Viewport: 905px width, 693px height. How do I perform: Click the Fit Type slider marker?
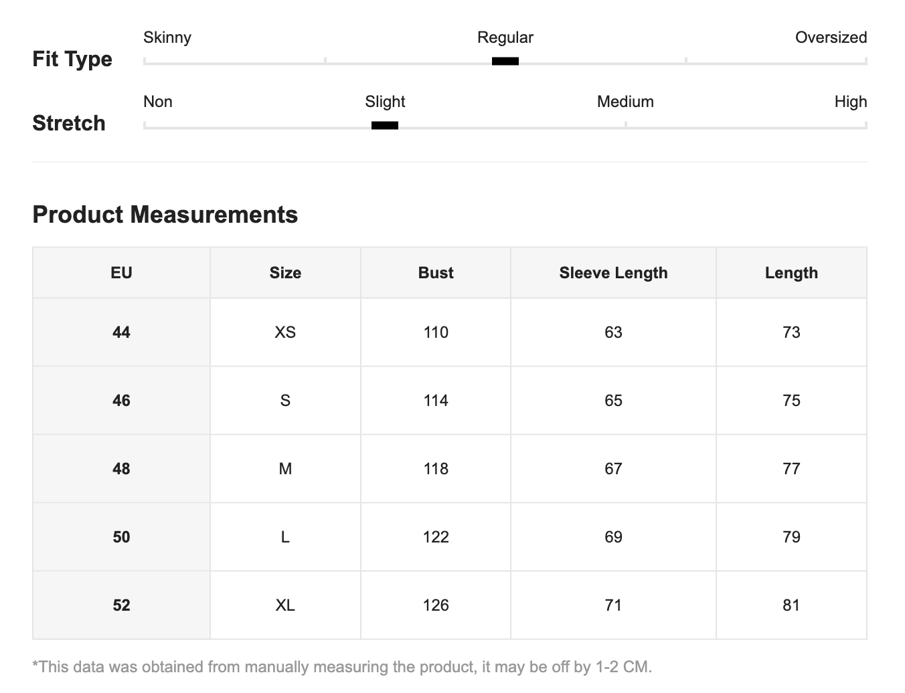(505, 61)
